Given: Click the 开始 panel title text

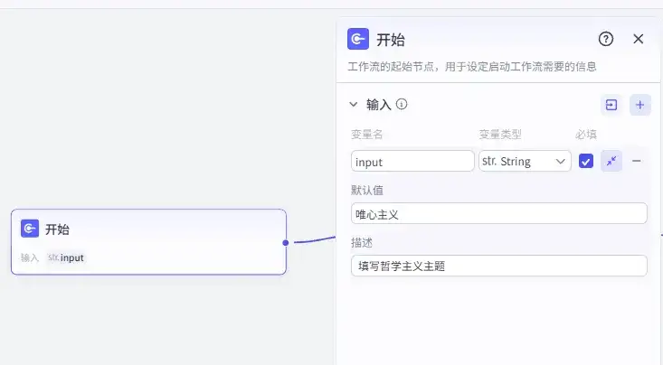Looking at the screenshot, I should [x=391, y=40].
